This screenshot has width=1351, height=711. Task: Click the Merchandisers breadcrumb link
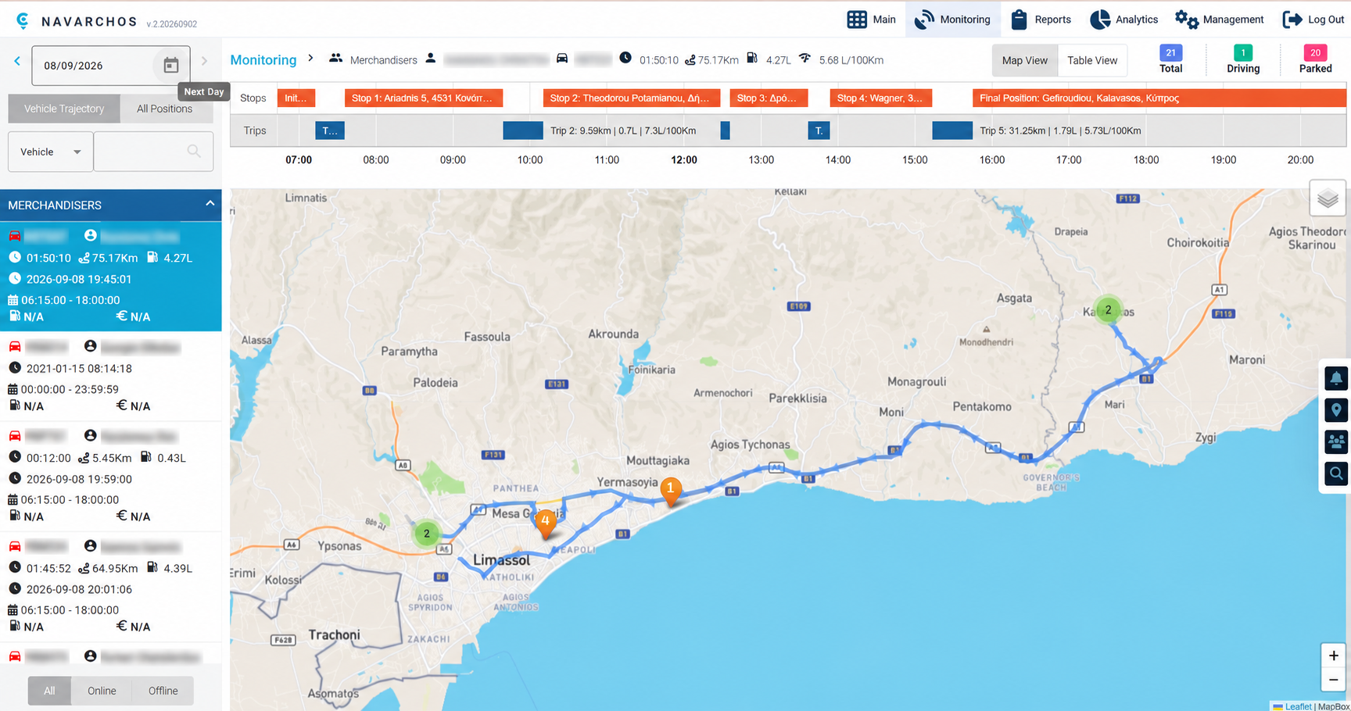[x=383, y=60]
